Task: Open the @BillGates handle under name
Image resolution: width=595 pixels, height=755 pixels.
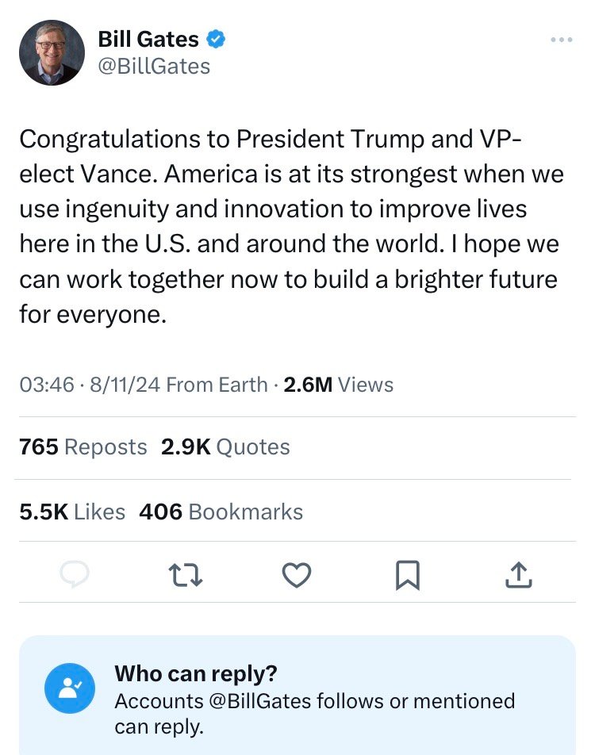Action: pyautogui.click(x=154, y=66)
